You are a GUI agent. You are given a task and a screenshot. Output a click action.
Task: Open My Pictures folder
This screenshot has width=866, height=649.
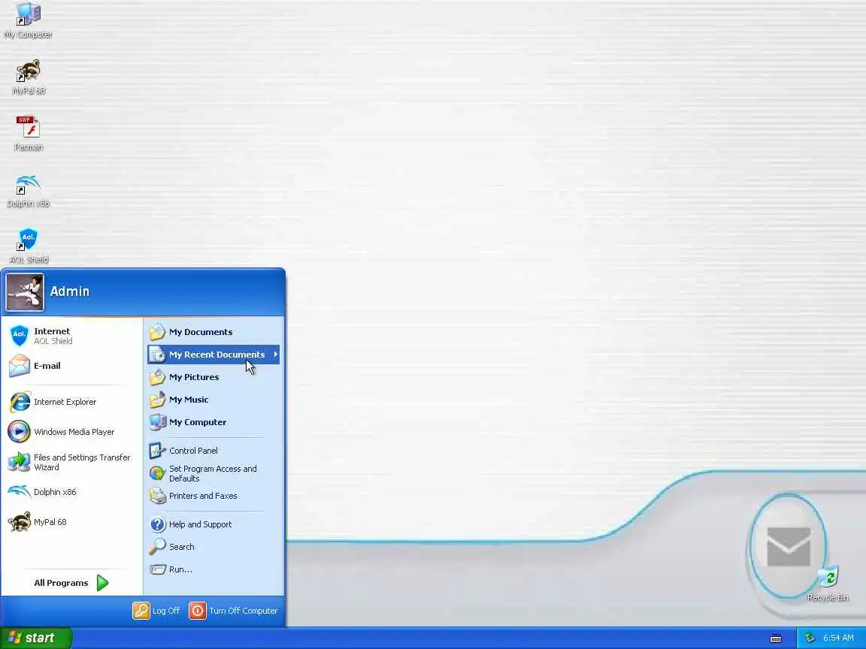[x=213, y=377]
